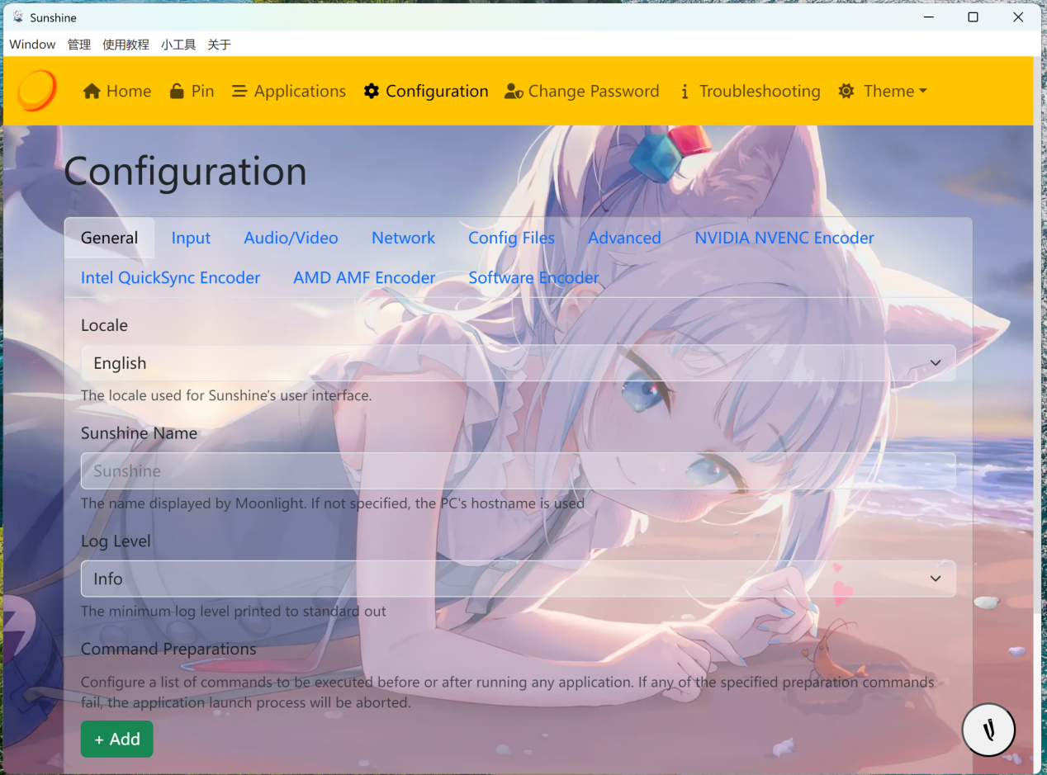Viewport: 1047px width, 775px height.
Task: Open the Change Password page link
Action: pyautogui.click(x=581, y=91)
